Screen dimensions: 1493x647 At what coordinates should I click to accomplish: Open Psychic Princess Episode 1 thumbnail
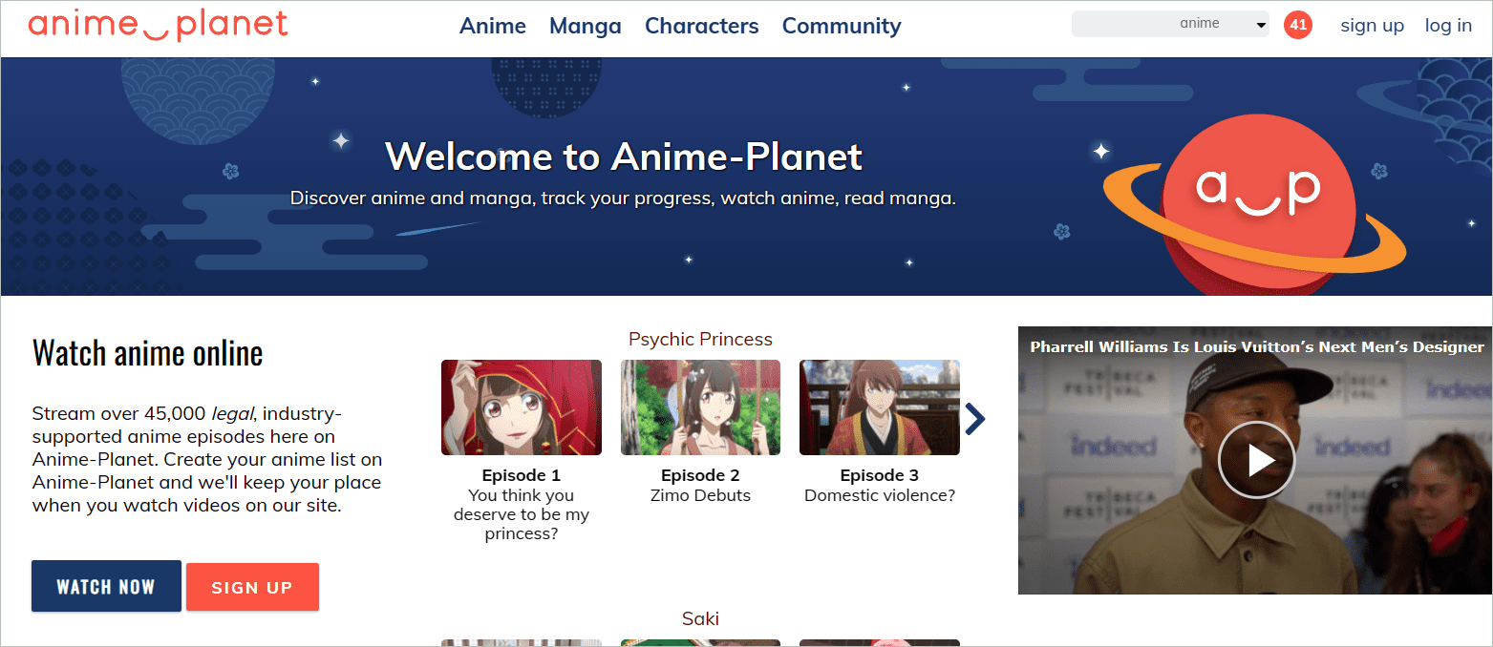[x=522, y=407]
